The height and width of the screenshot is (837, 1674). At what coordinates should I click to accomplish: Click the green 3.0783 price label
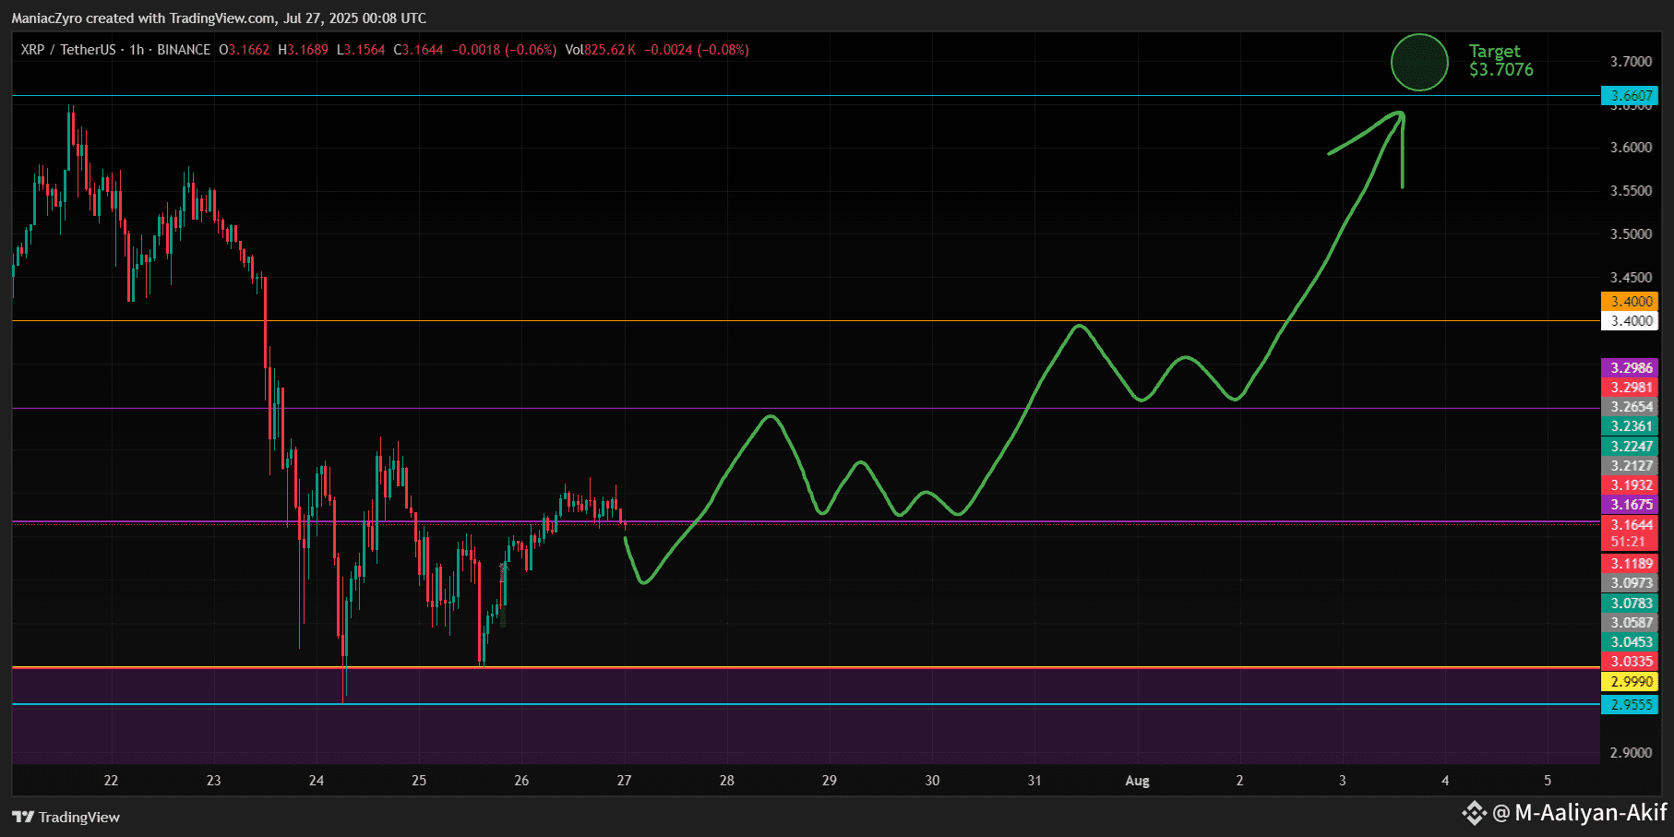coord(1629,603)
